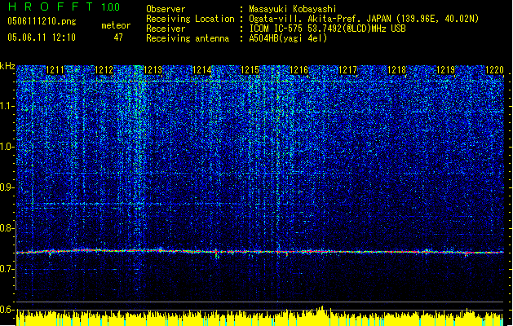Click the 1217 time marker
513x326 pixels.
[347, 70]
